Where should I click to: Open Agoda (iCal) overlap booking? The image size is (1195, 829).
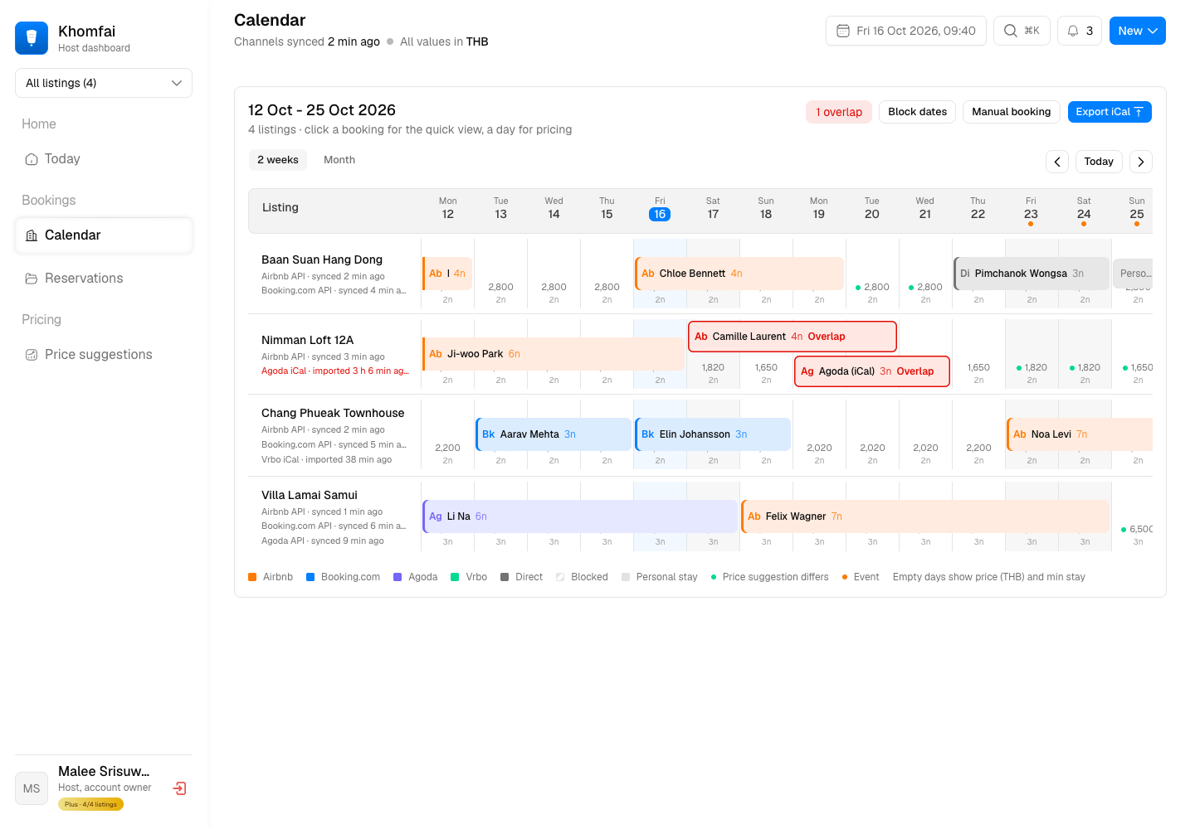point(872,371)
